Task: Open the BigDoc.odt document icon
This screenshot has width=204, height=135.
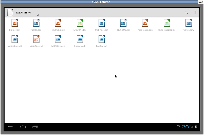Action: click(102, 39)
